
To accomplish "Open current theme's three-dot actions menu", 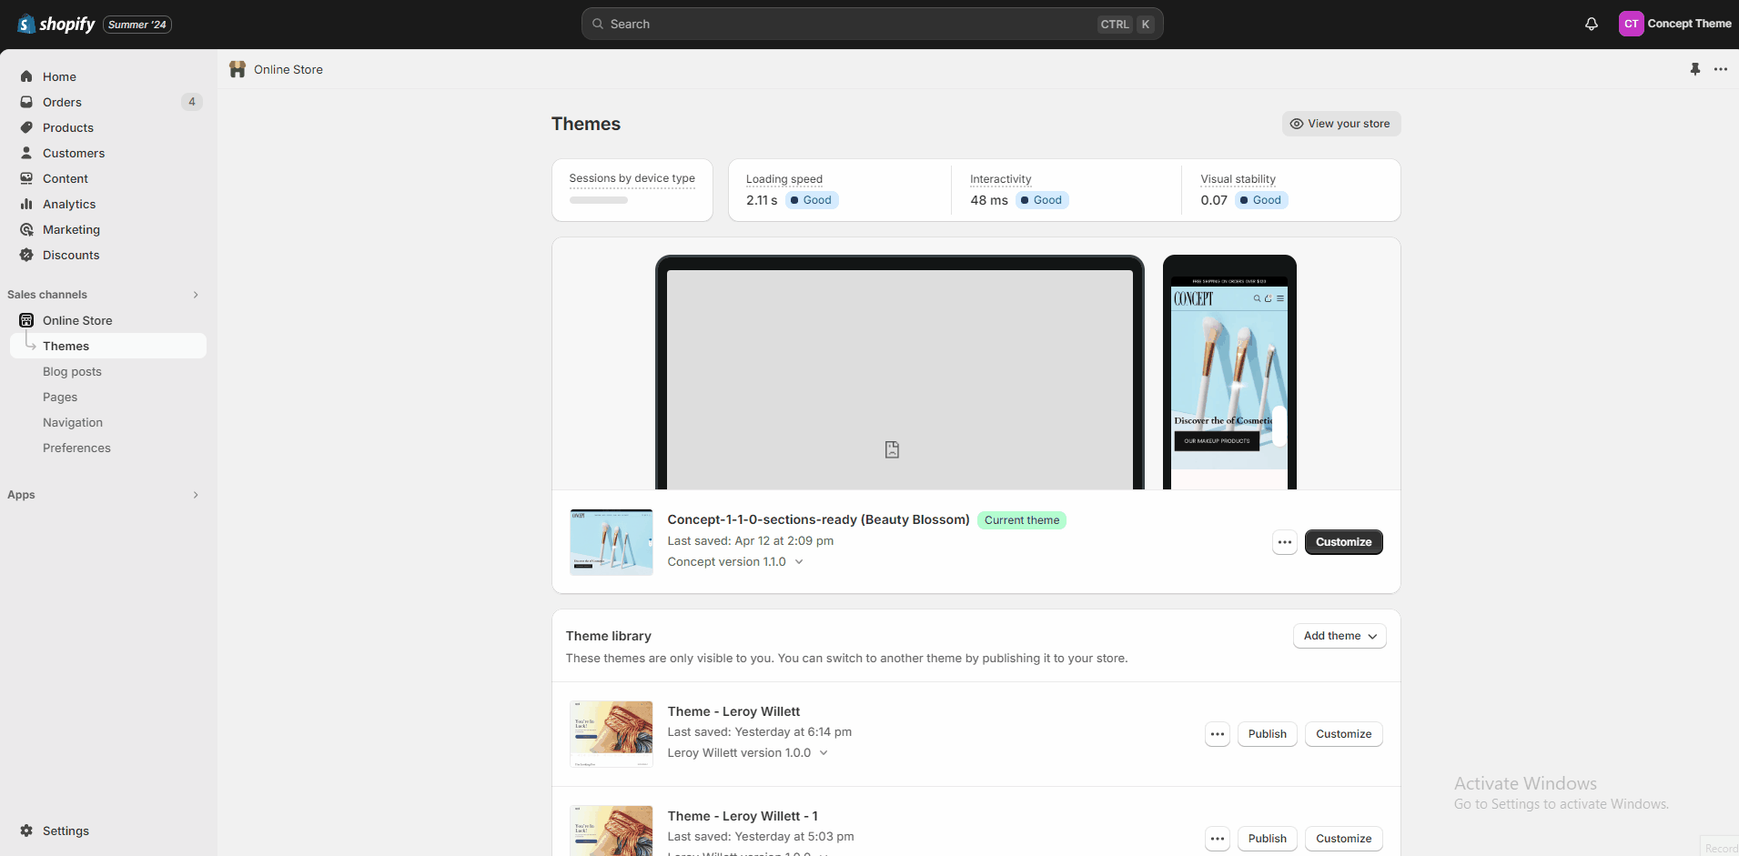I will tap(1284, 542).
